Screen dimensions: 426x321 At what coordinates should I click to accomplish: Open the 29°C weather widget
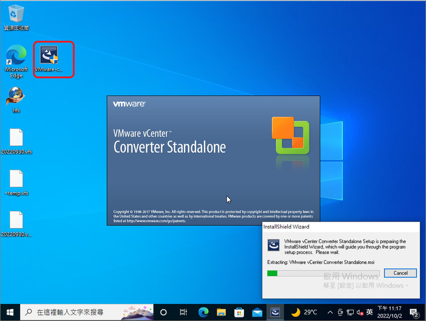304,312
